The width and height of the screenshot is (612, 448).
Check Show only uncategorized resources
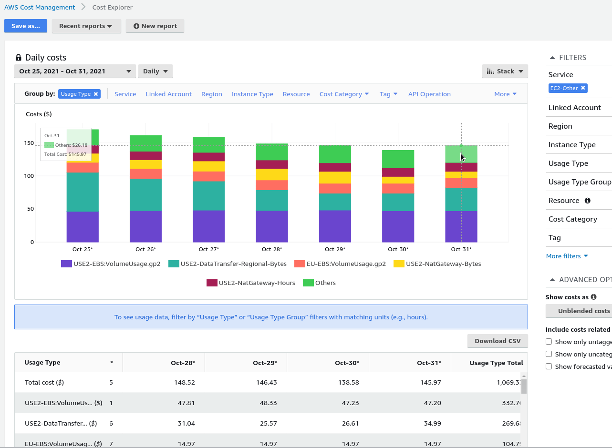tap(549, 354)
